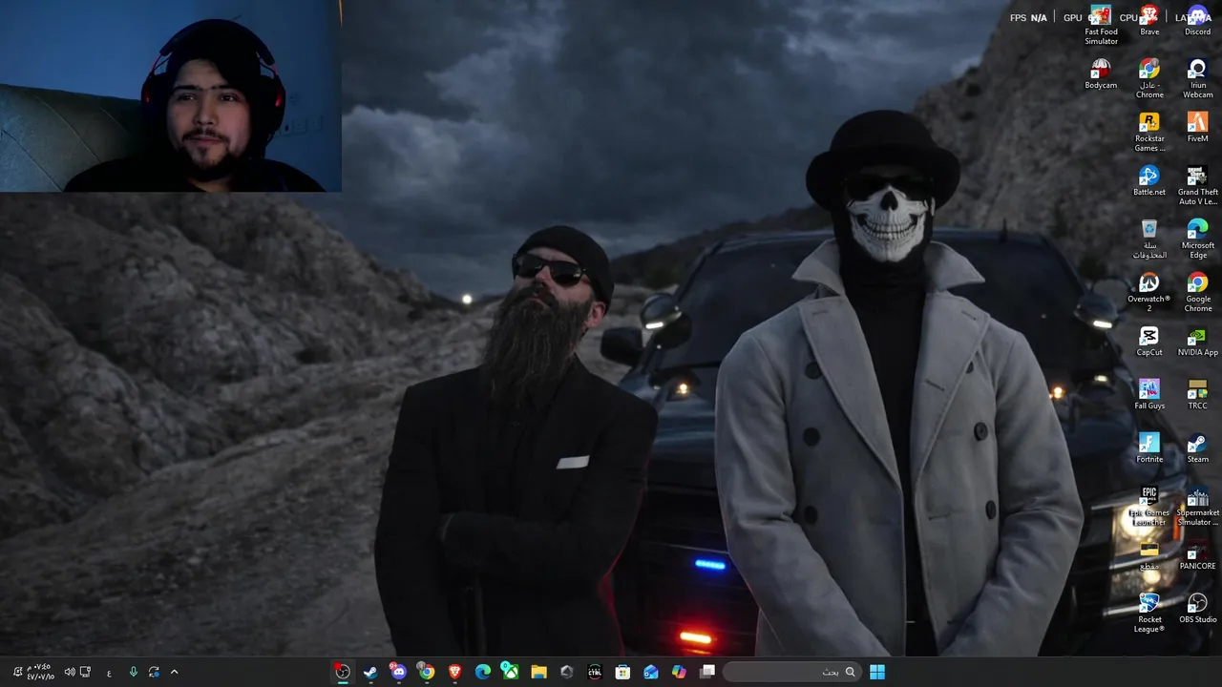This screenshot has height=687, width=1222.
Task: Open Fast Food Simulator desktop shortcut
Action: (1101, 25)
